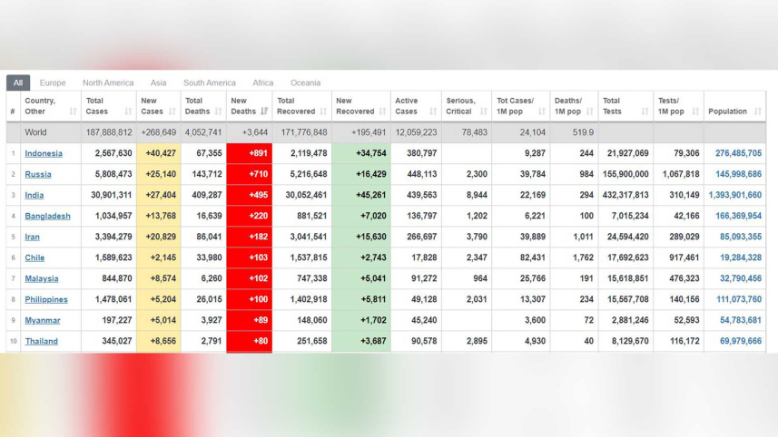Open Russia country details link
This screenshot has height=437, width=778.
tap(38, 174)
